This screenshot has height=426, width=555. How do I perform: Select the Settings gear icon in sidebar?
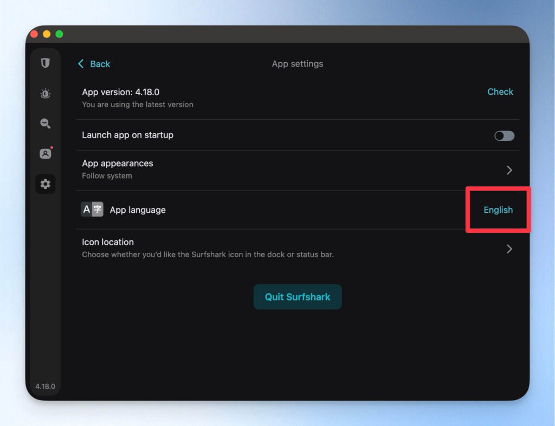(46, 184)
